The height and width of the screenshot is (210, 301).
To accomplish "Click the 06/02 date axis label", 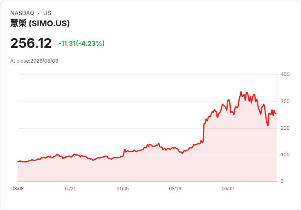I will pos(228,189).
